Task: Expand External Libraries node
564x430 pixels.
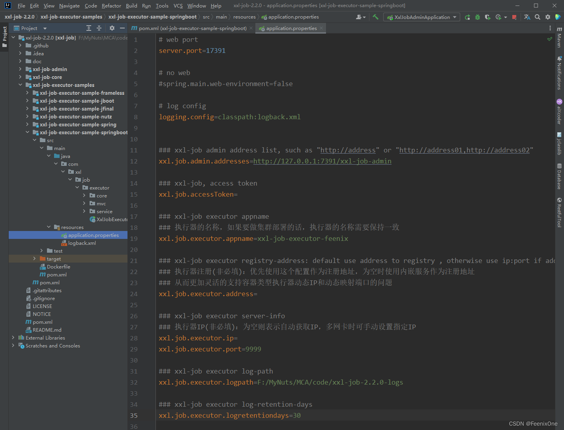Action: coord(13,338)
